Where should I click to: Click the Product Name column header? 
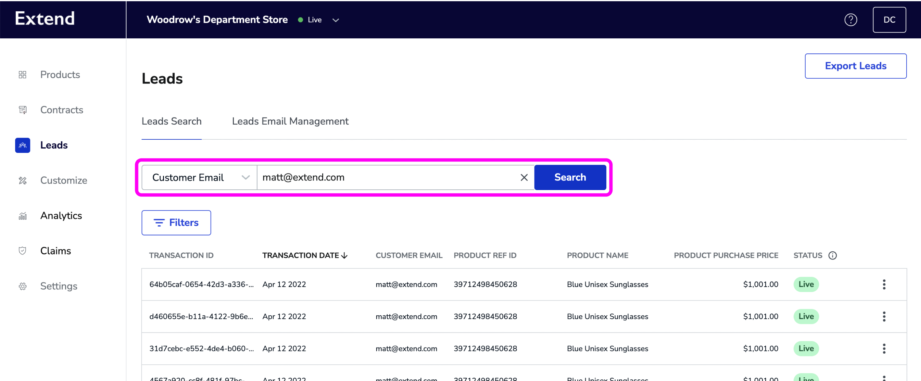pos(597,255)
